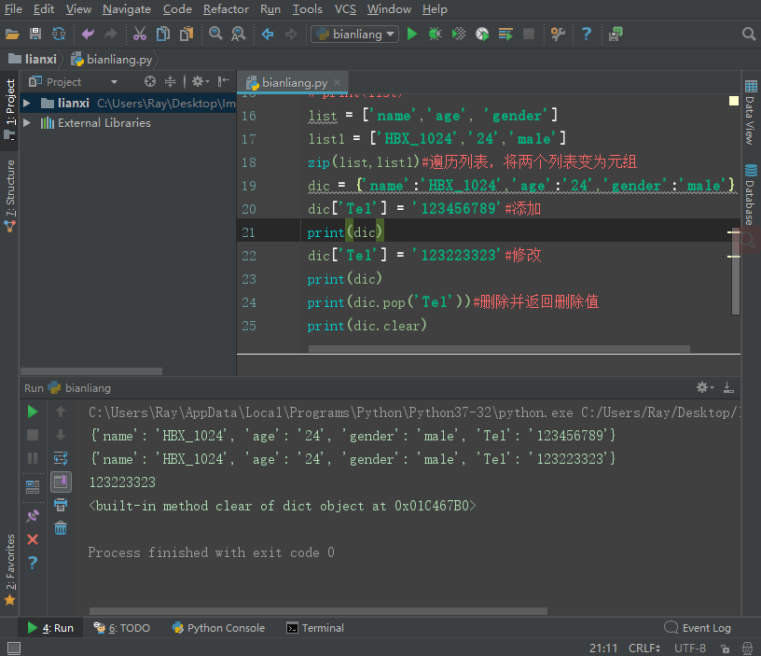Click the editor horizontal scrollbar
The image size is (761, 656).
(x=499, y=349)
